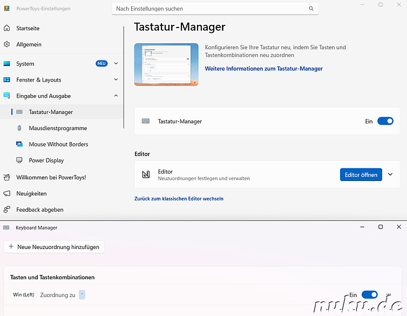Click the Power Display monitor icon
This screenshot has width=407, height=316.
(x=19, y=160)
